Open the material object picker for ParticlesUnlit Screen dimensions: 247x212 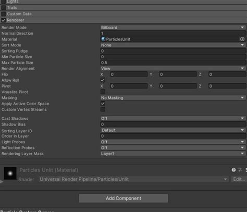tap(242, 39)
